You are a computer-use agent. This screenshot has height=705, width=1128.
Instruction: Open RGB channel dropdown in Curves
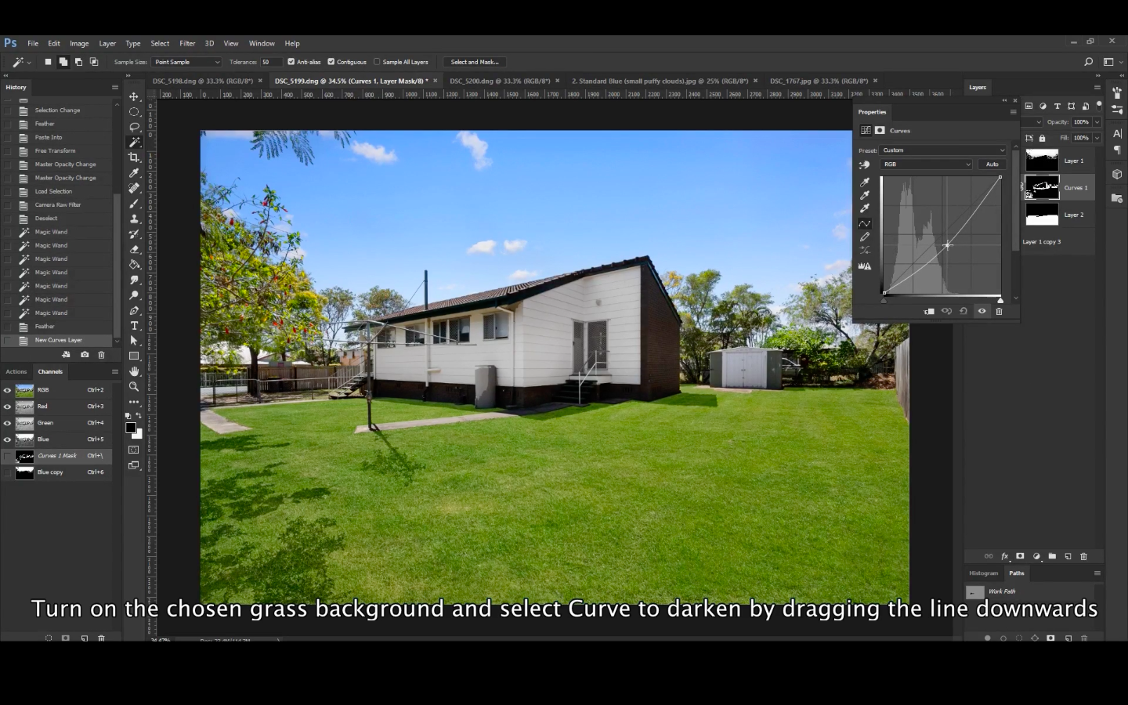coord(927,164)
